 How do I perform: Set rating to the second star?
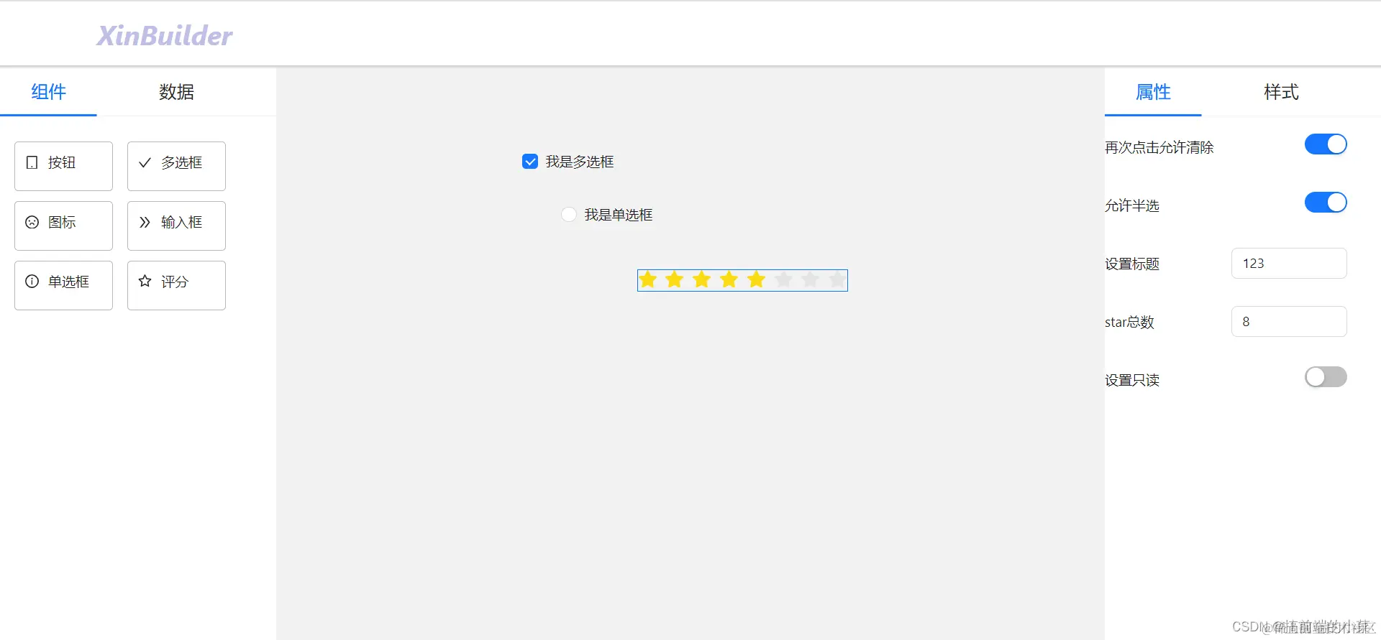tap(675, 279)
